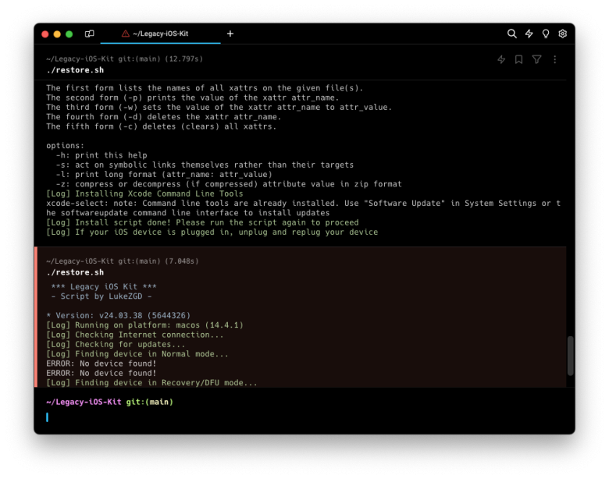Click the prompt text '~/Legacy-iOS-Kit git:(main)' at bottom
The width and height of the screenshot is (609, 479).
click(109, 402)
